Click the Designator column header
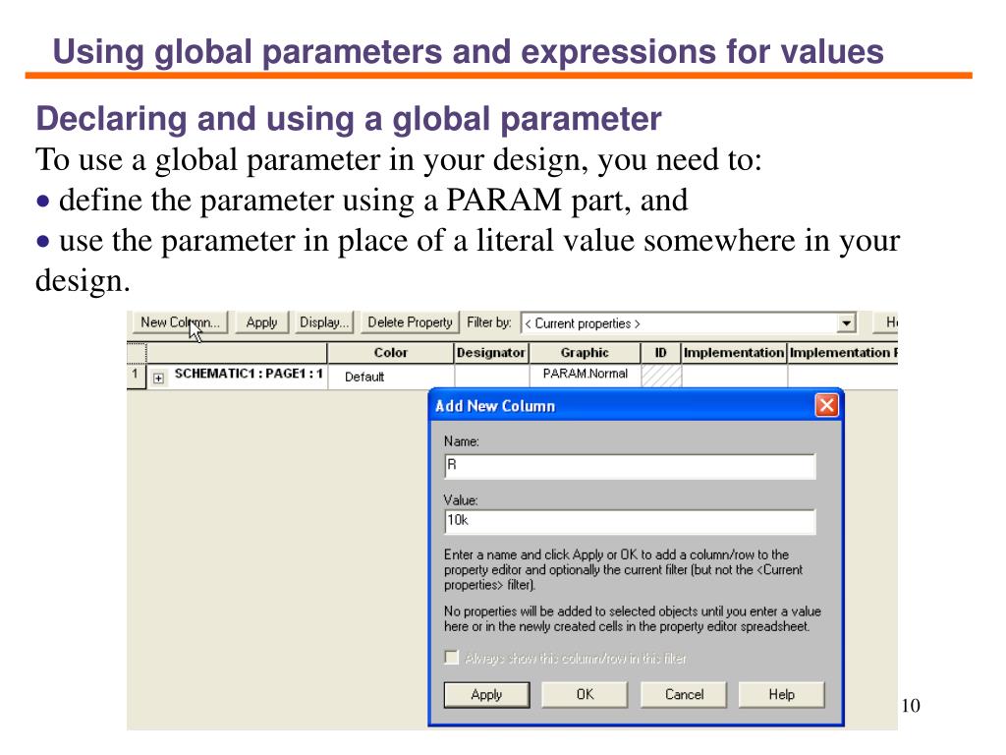 click(x=491, y=353)
